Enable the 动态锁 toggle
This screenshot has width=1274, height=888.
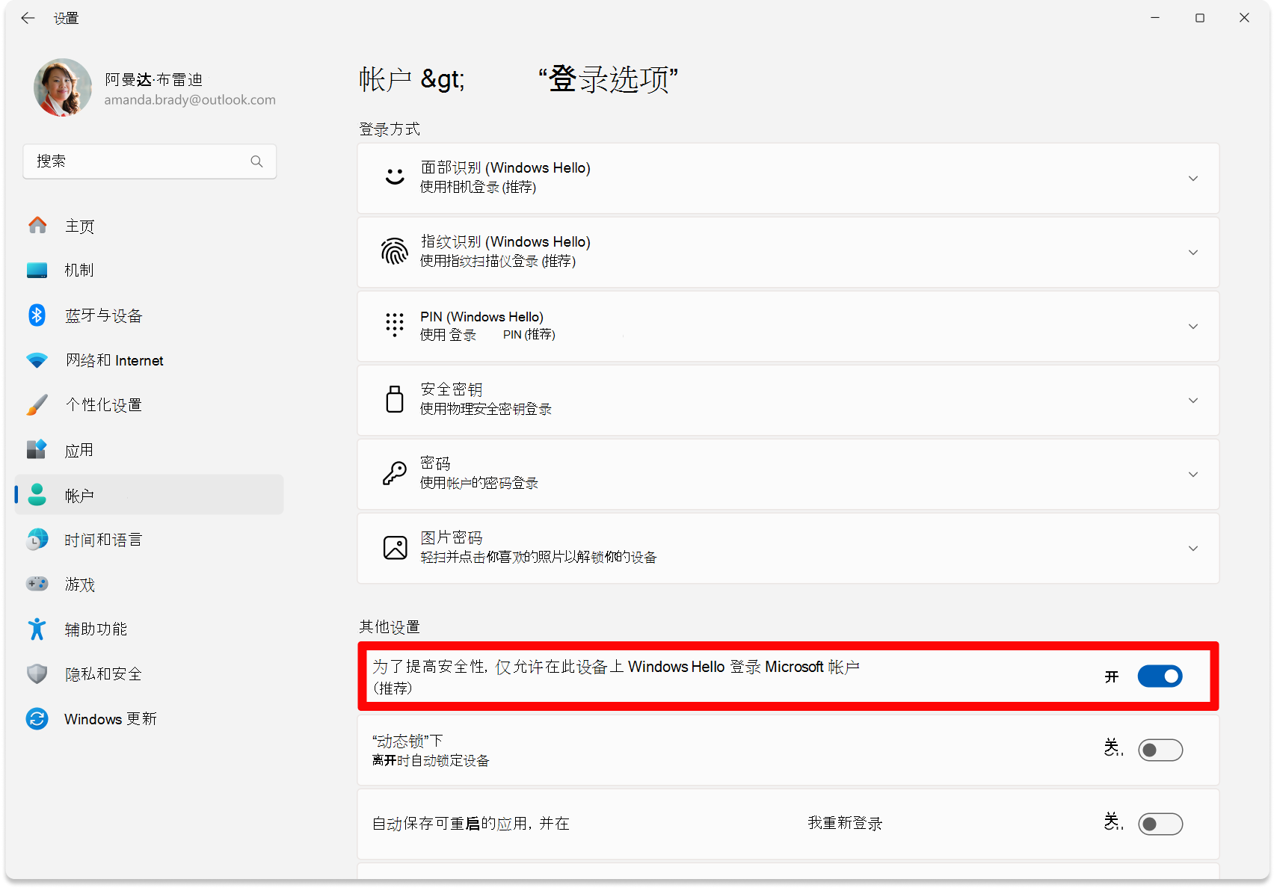click(x=1160, y=750)
